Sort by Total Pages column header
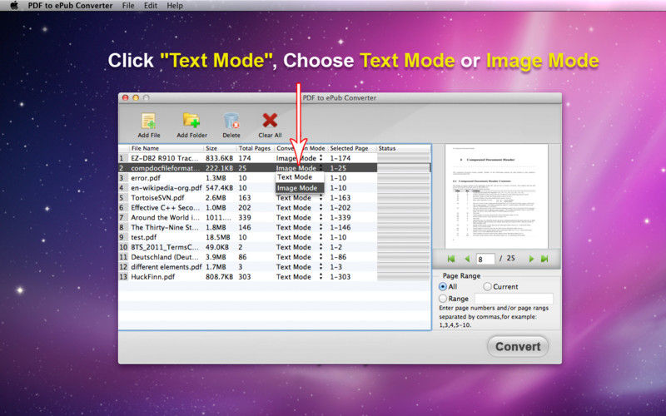This screenshot has width=666, height=416. coord(255,148)
